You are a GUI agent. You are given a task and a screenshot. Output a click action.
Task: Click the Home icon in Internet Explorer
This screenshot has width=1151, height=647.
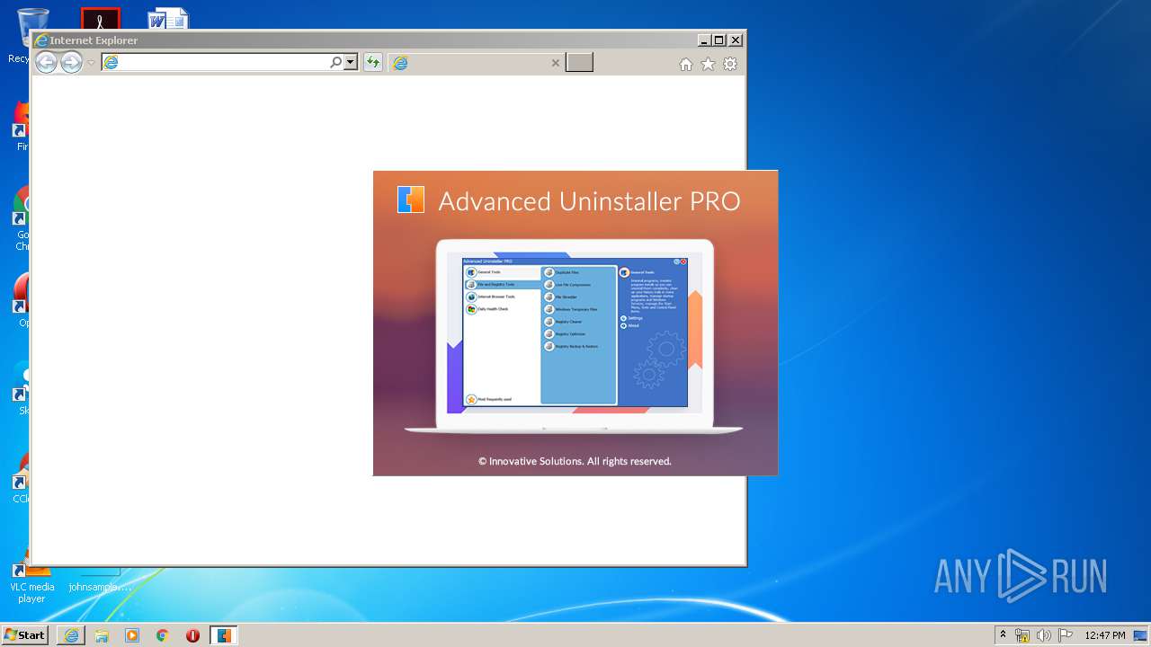pyautogui.click(x=686, y=64)
